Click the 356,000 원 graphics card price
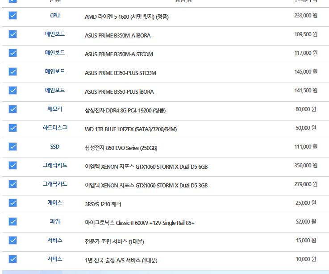329x274 pixels. pyautogui.click(x=306, y=165)
